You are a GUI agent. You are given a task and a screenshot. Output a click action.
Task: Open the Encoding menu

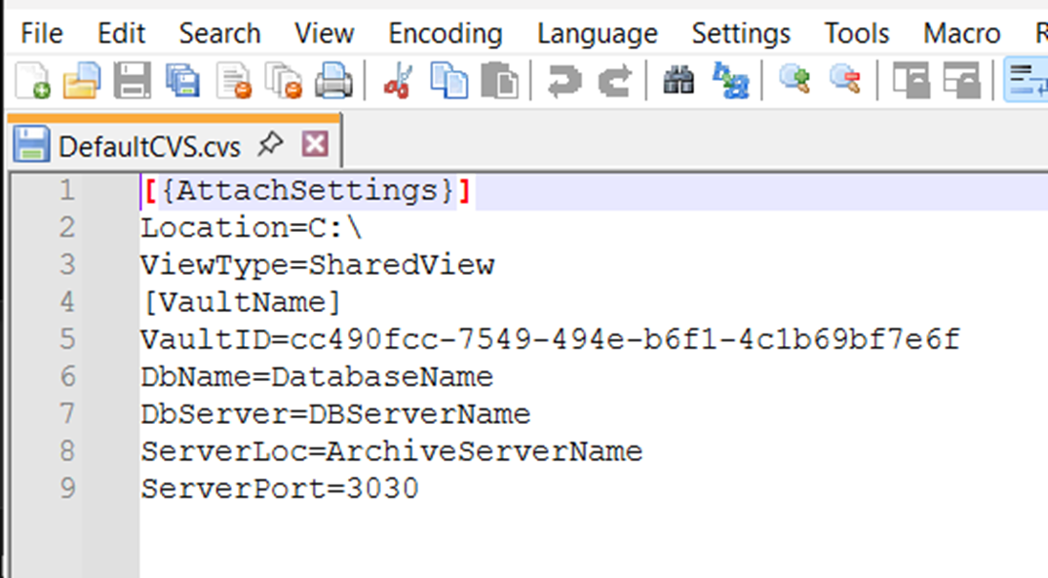click(445, 33)
